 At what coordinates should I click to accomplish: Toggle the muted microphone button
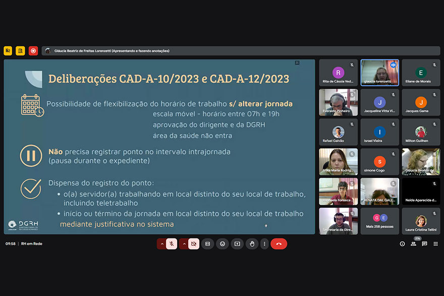tap(172, 244)
